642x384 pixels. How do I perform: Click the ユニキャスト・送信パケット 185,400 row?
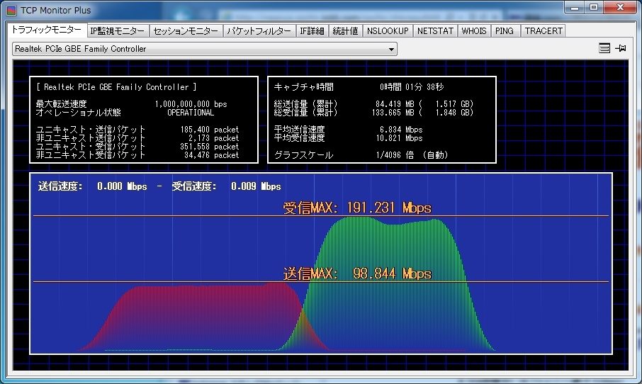tap(137, 130)
